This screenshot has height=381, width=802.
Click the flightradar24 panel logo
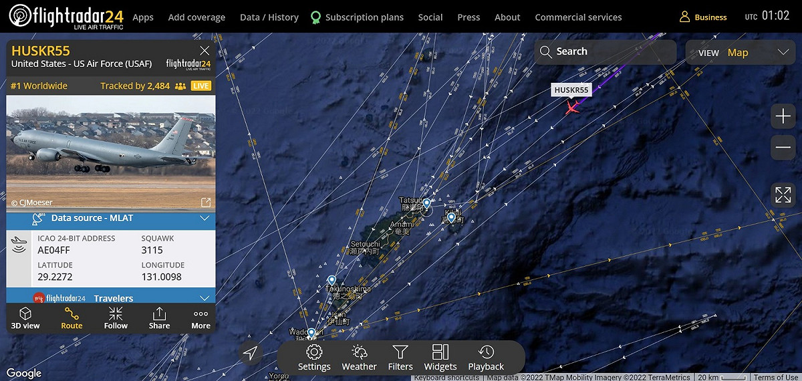(188, 63)
